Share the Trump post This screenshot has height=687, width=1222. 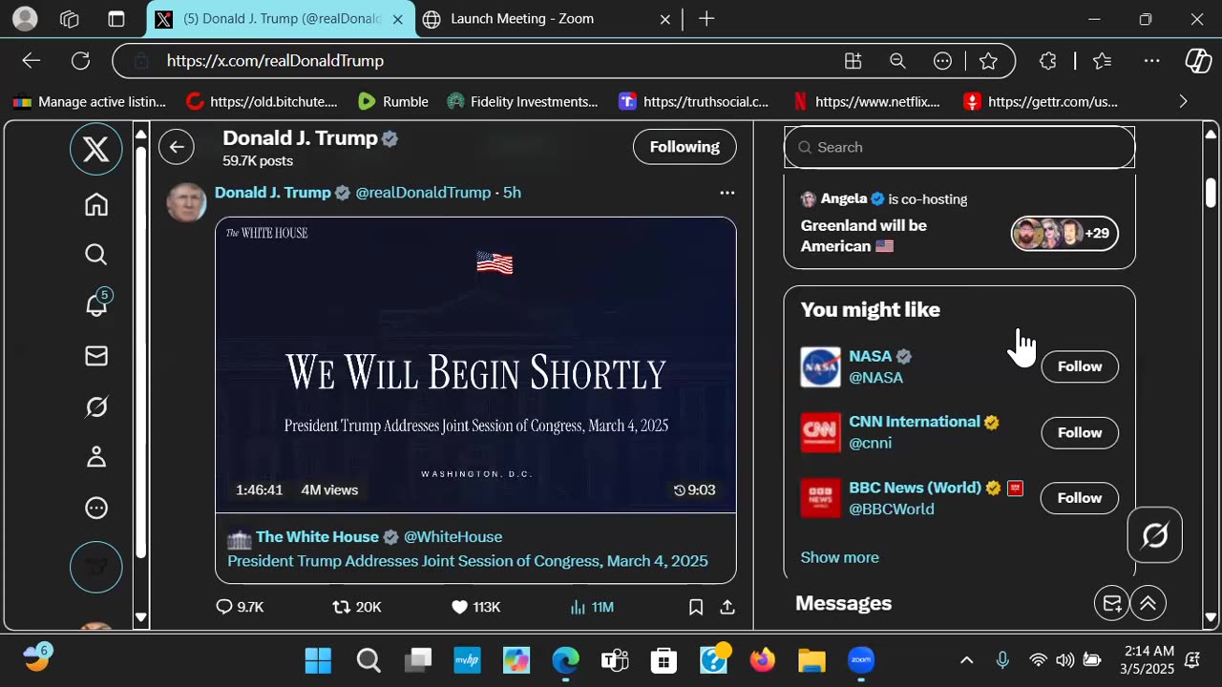727,607
